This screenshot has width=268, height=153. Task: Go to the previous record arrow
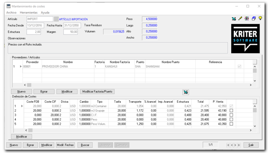click(232, 145)
